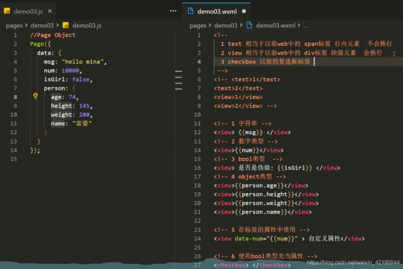The image size is (403, 269).
Task: Click the '<checkbox>' tag on line 27
Action: tap(231, 265)
